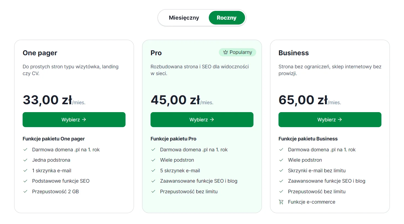Click the 65,00 zł Business price
The width and height of the screenshot is (404, 224).
303,100
